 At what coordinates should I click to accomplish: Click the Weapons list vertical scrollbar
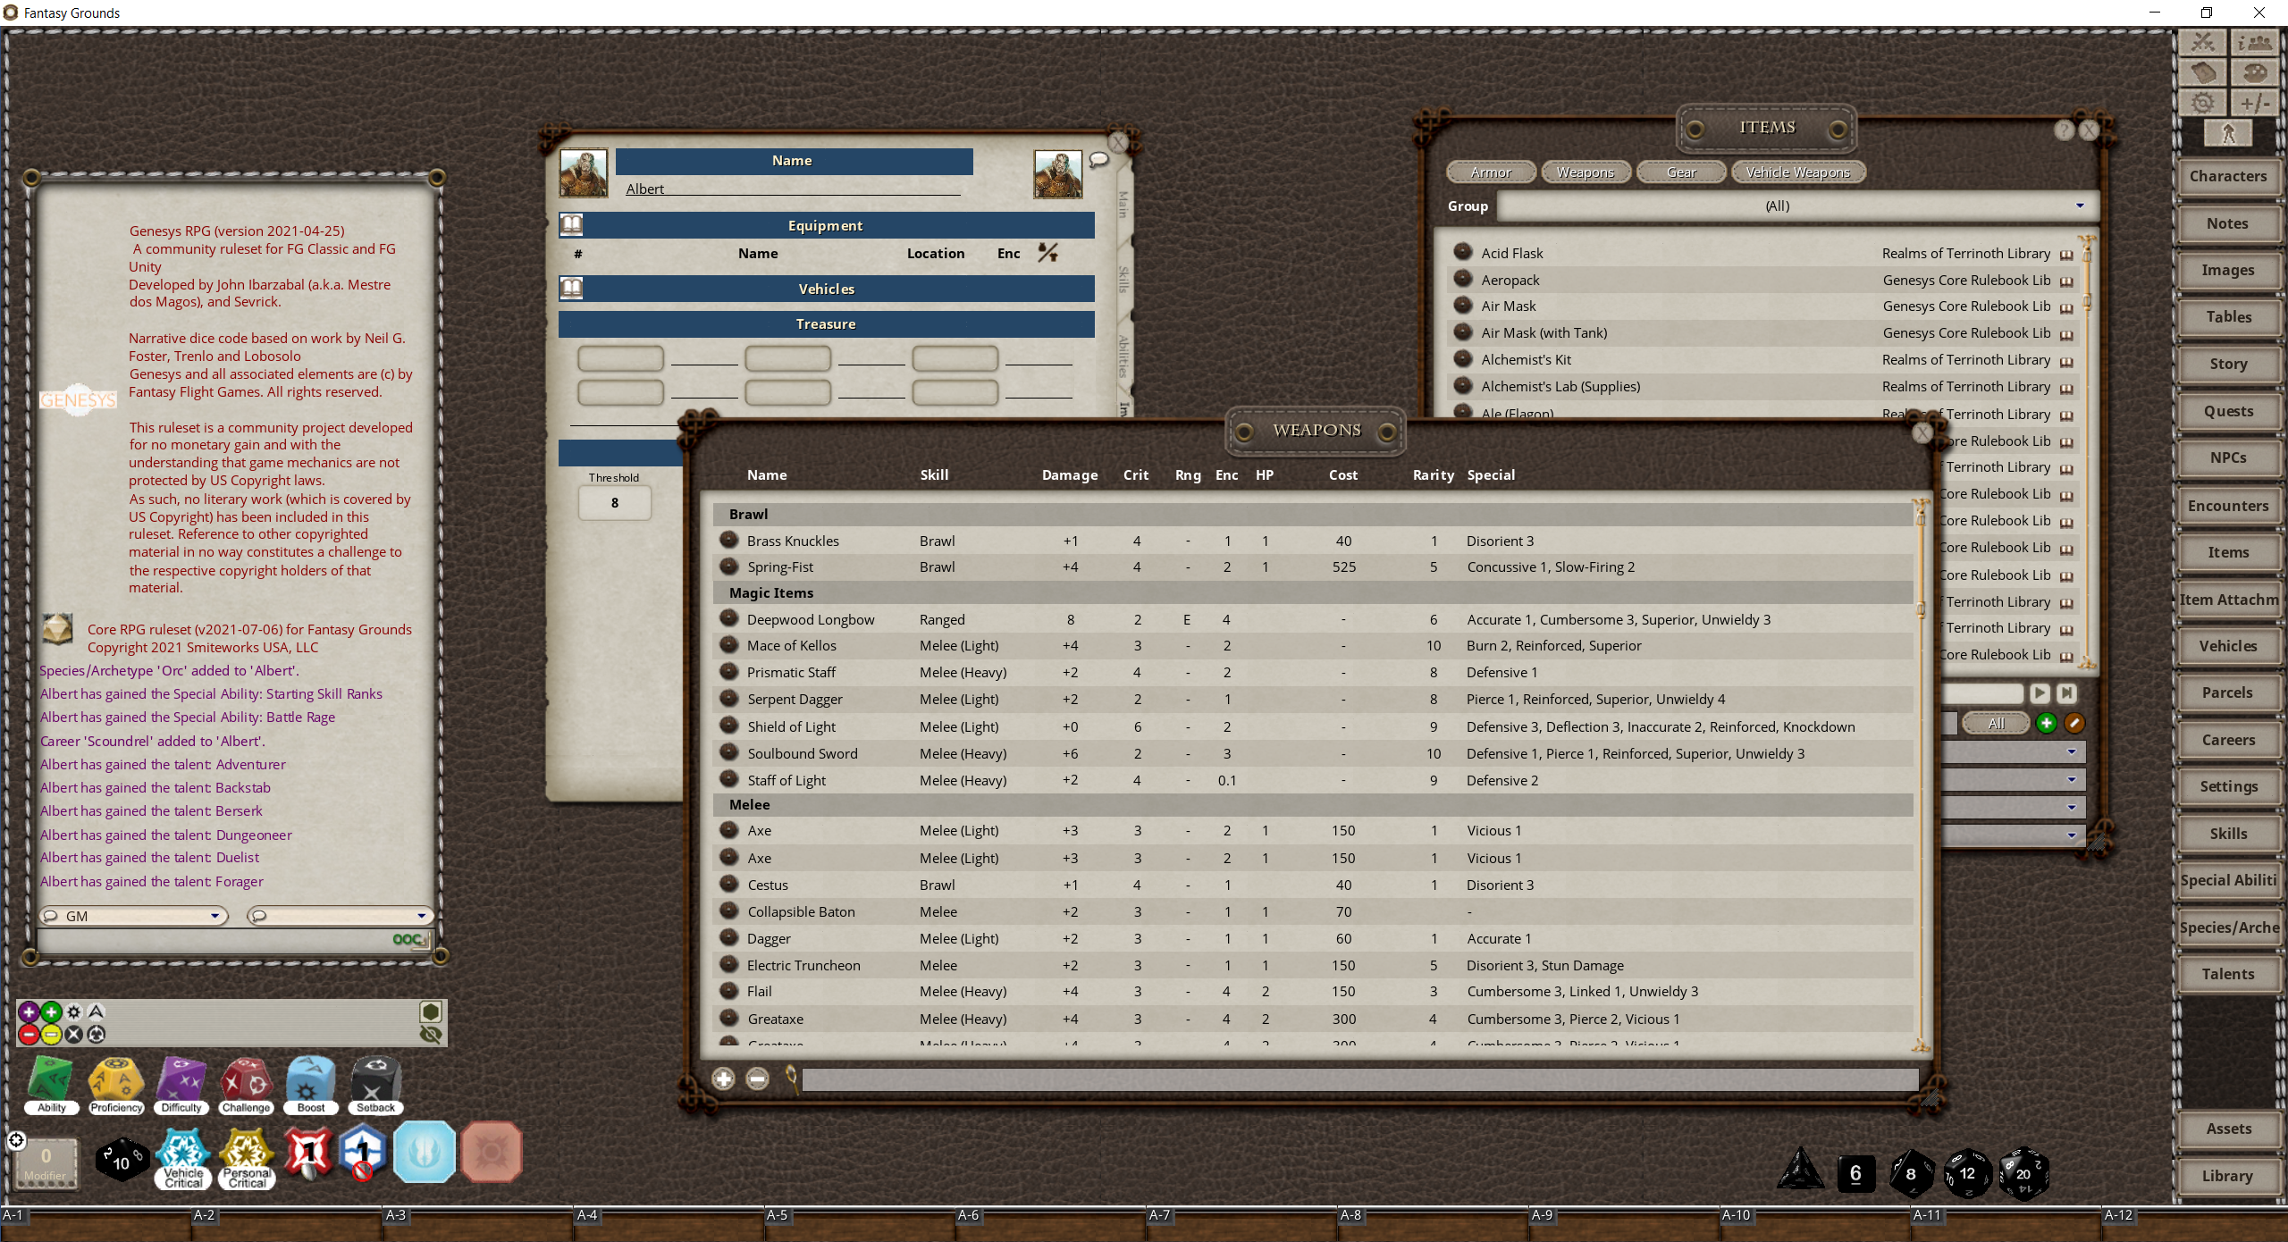(x=1920, y=774)
